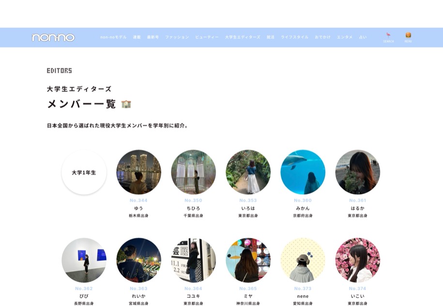Click member number No.350
This screenshot has width=443, height=307.
[x=193, y=200]
